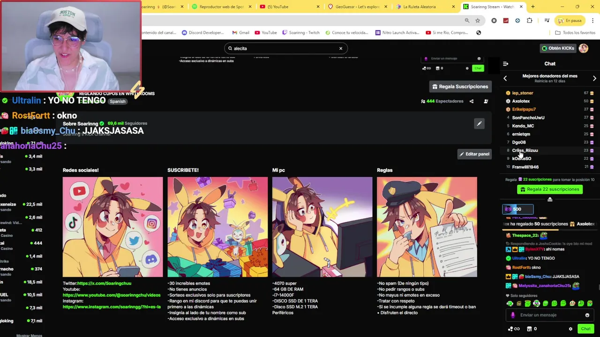The image size is (600, 337).
Task: Focus the alecita search field
Action: tap(285, 48)
